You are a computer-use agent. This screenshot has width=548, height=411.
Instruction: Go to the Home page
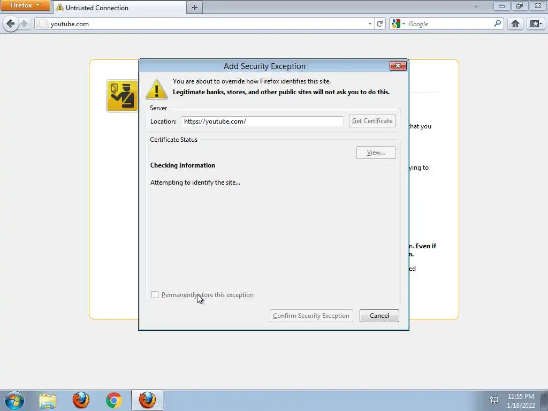click(x=515, y=24)
